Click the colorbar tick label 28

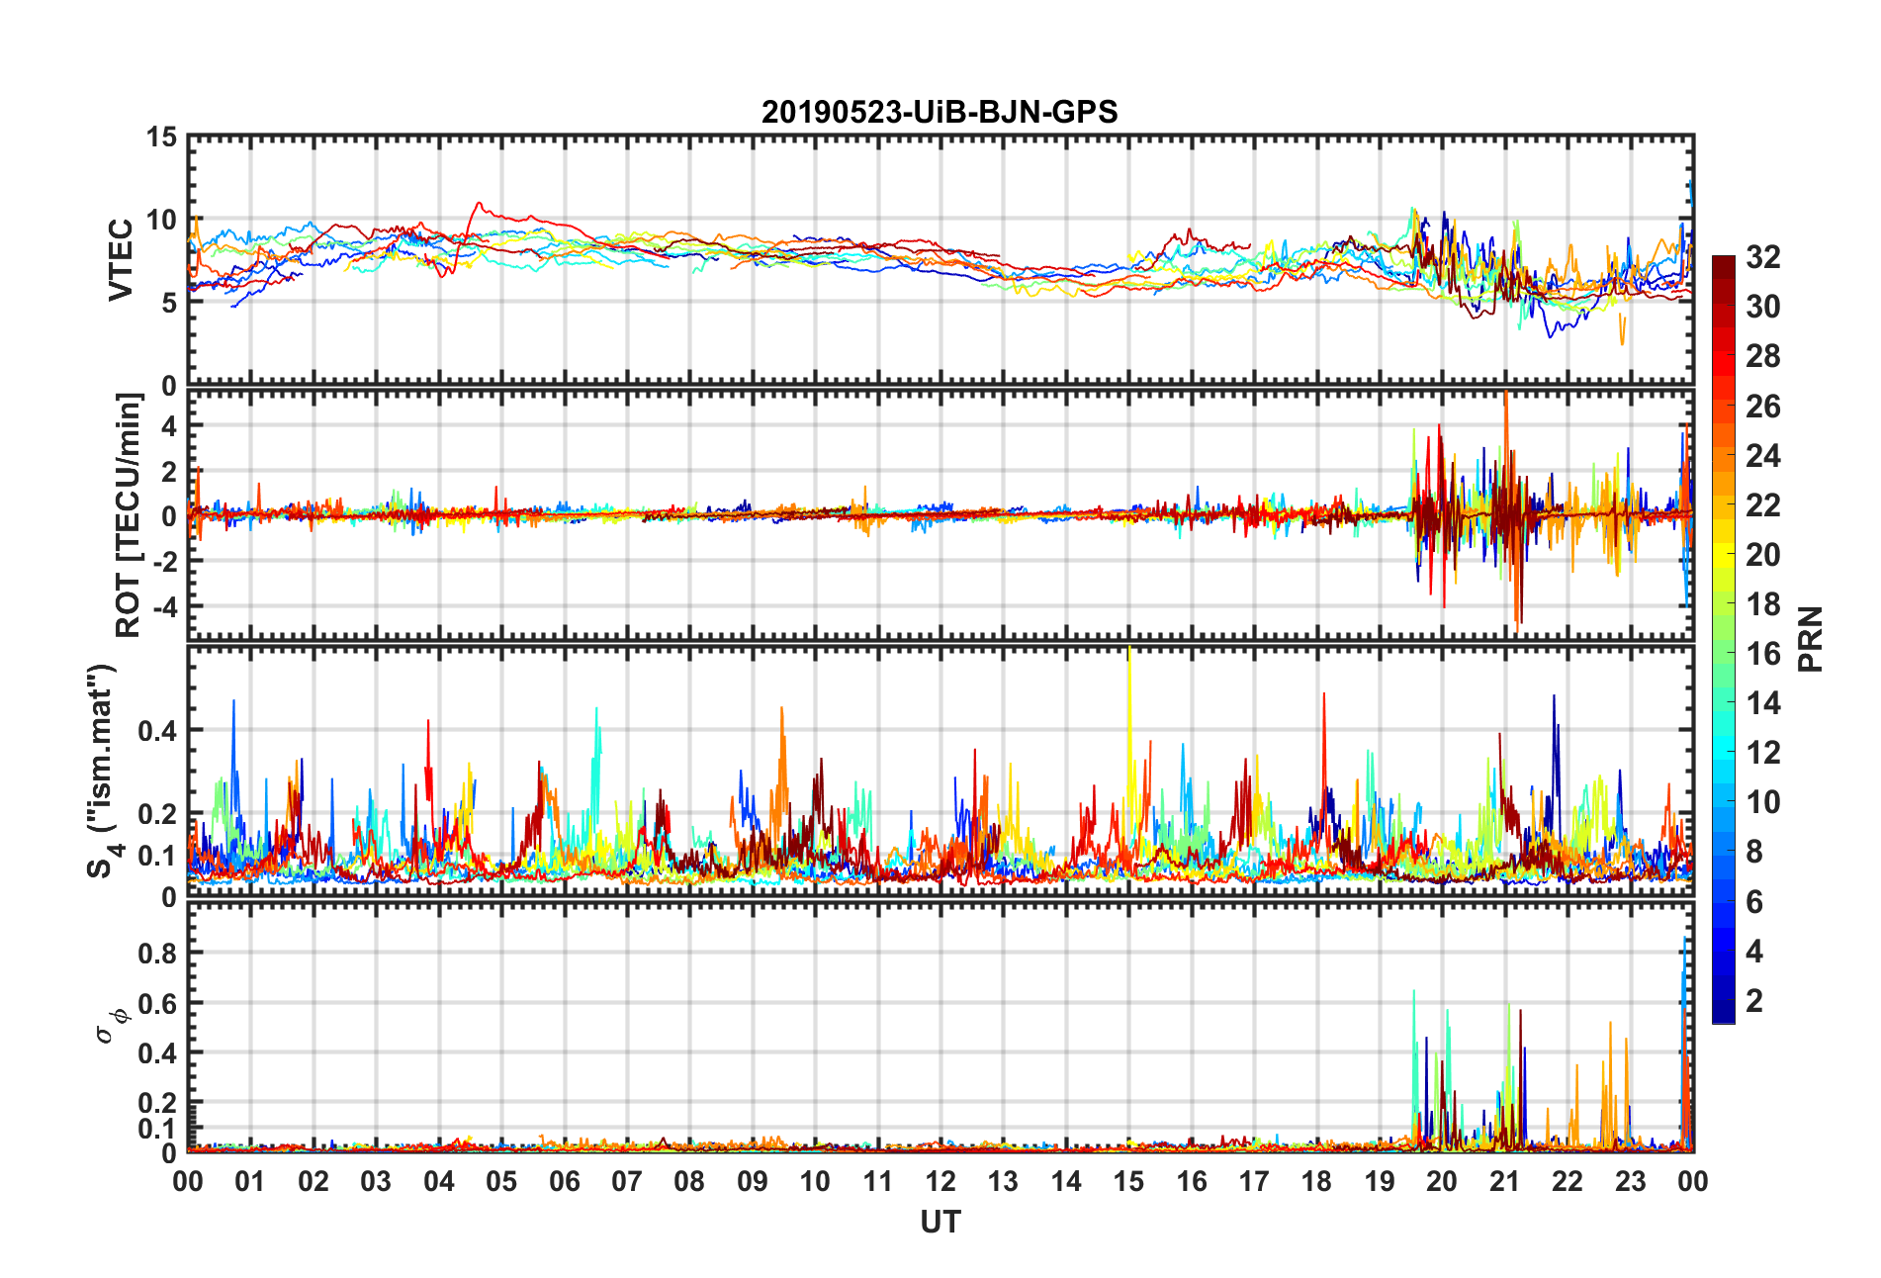coord(1763,356)
